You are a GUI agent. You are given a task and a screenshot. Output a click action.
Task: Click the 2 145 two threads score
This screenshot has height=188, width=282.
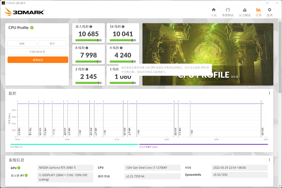pos(88,77)
